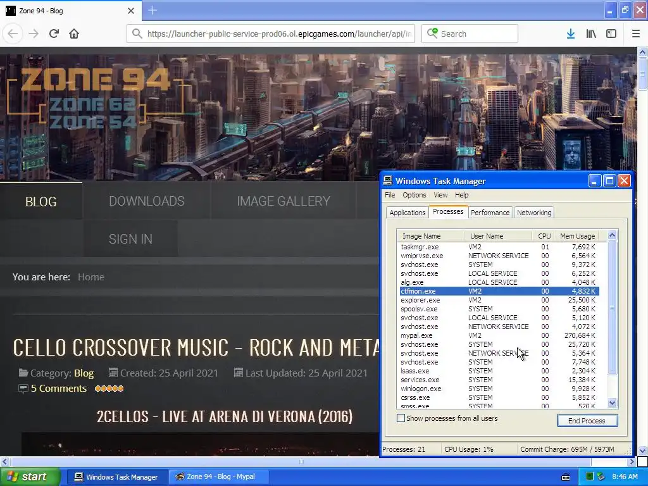Switch to the Networking tab
The image size is (648, 486).
tap(534, 213)
